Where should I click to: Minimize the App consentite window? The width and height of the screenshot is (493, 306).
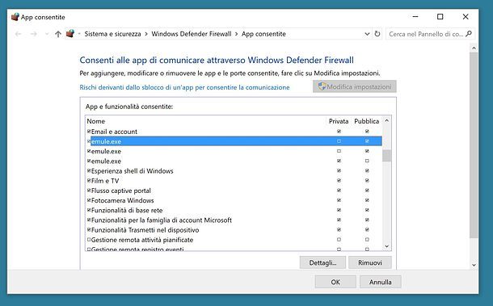tap(415, 17)
